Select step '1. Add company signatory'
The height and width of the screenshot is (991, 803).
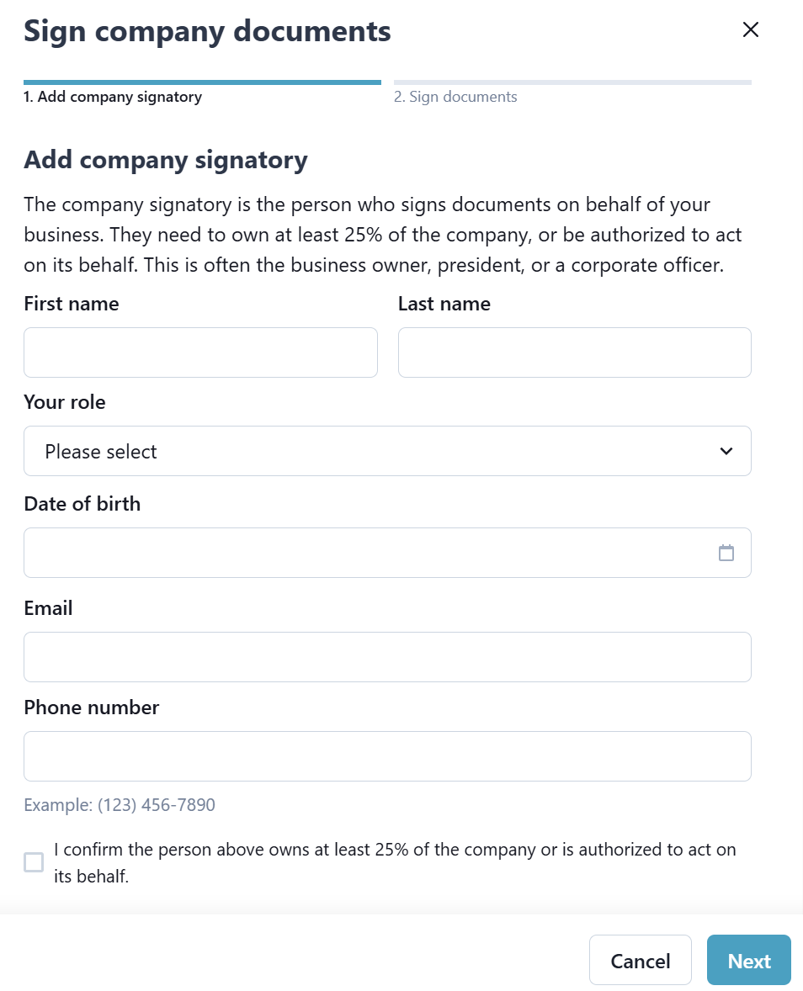pyautogui.click(x=113, y=97)
